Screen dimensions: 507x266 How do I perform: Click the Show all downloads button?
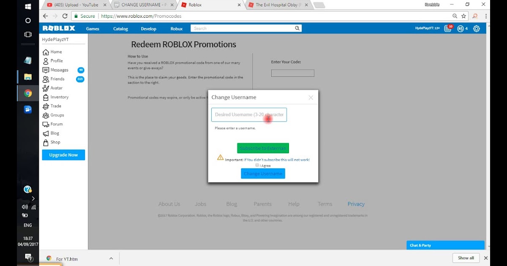466,258
